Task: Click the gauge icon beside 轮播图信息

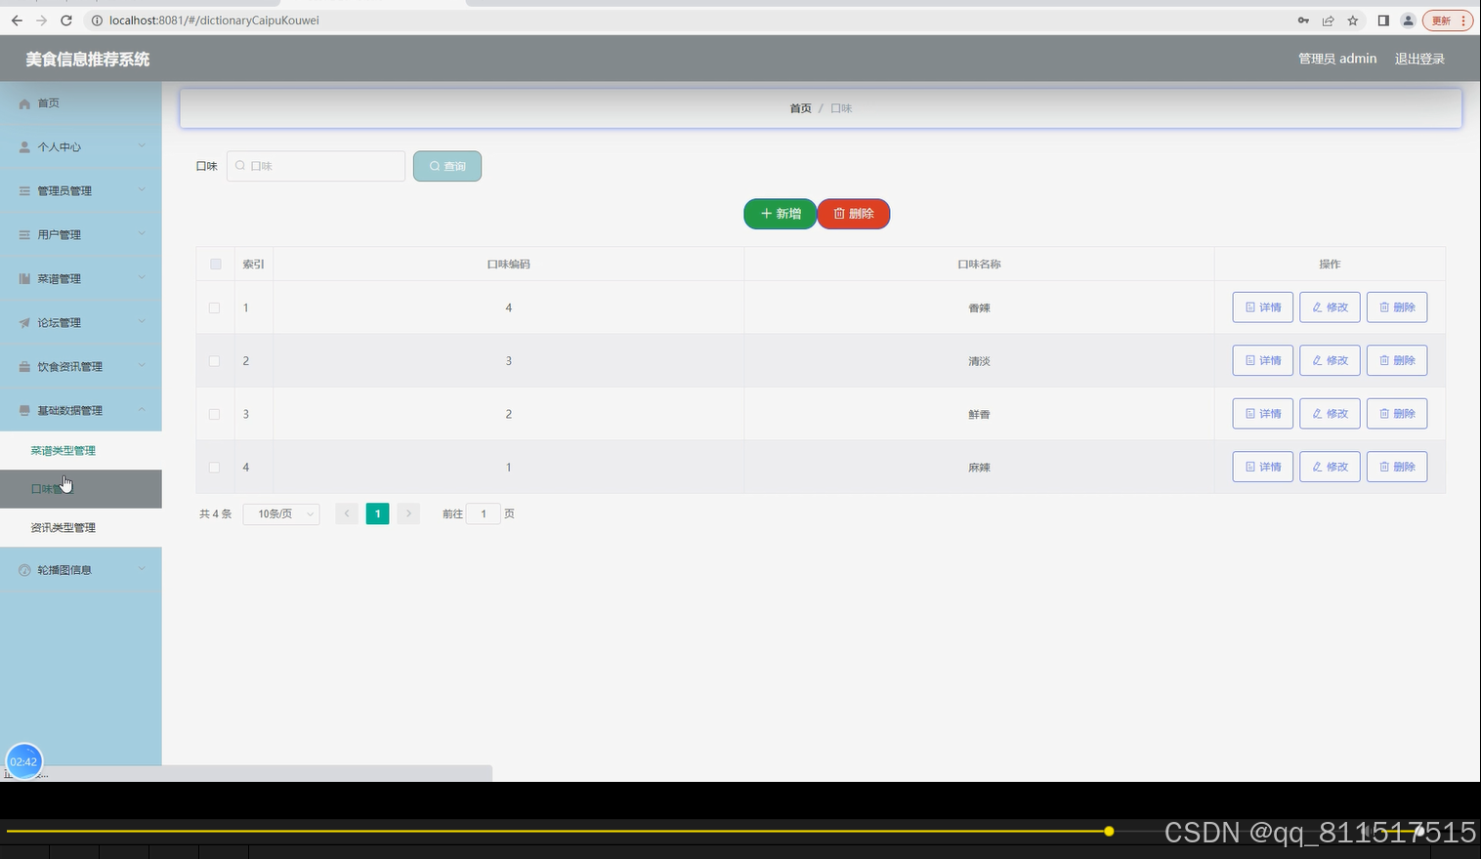Action: [25, 570]
